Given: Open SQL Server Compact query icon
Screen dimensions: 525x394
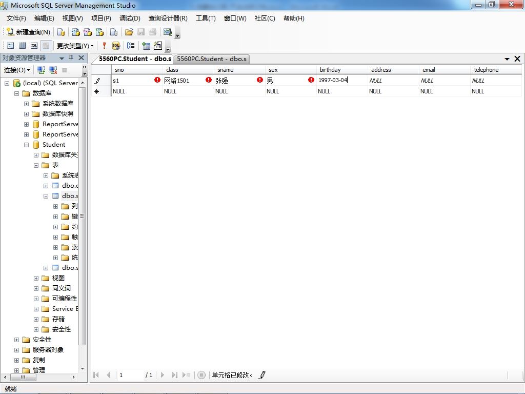Looking at the screenshot, I should click(x=114, y=32).
